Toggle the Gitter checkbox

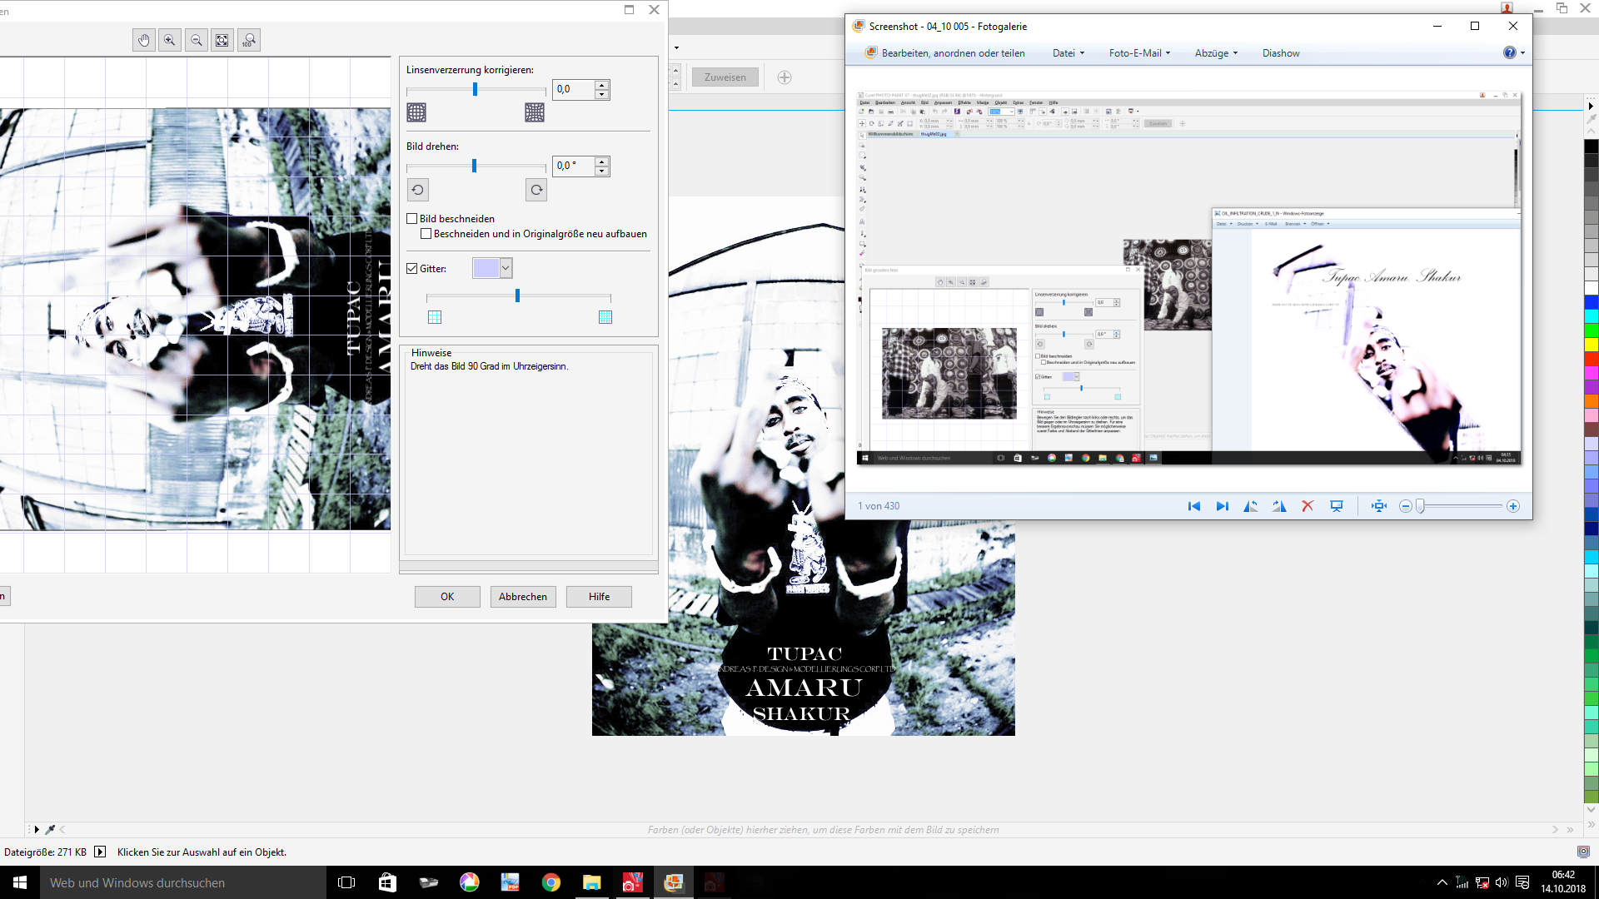coord(411,269)
